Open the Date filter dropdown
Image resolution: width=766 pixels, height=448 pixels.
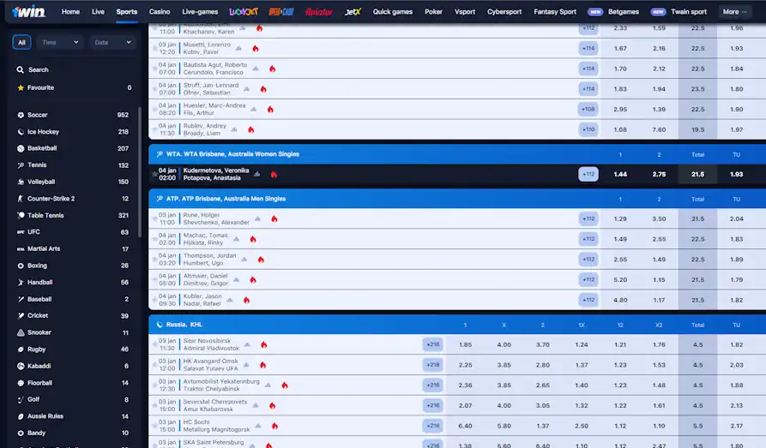112,43
